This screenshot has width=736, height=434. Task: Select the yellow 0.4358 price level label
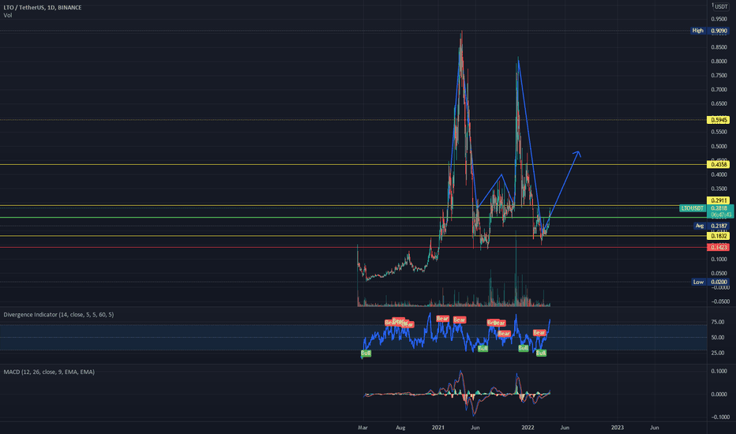pos(718,165)
